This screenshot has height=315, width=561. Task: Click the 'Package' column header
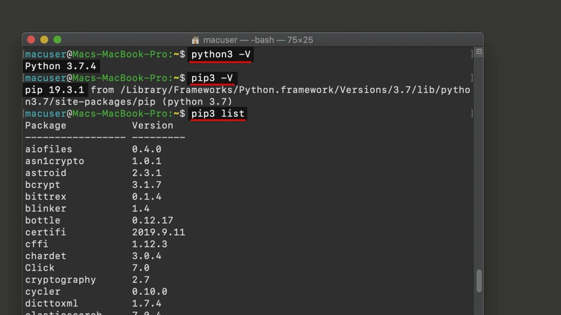[x=46, y=126]
